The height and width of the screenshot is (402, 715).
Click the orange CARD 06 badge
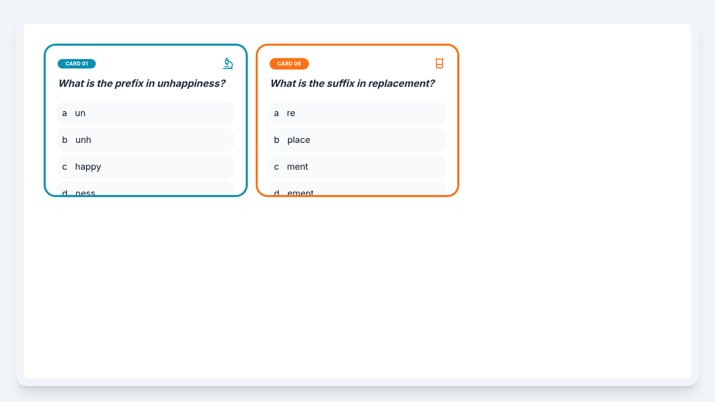pos(289,64)
